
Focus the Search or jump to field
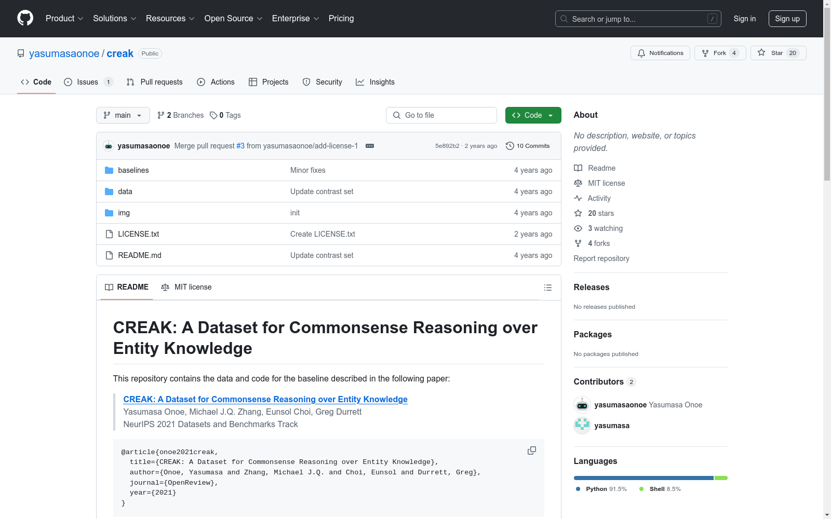coord(638,19)
